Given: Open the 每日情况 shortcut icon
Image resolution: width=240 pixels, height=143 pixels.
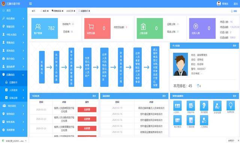Looking at the screenshot, I should click(177, 120).
